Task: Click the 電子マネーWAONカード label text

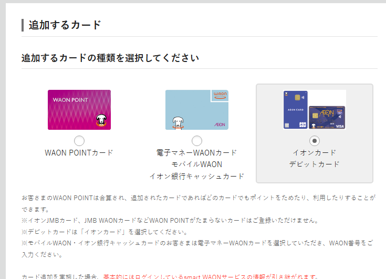Action: 197,153
